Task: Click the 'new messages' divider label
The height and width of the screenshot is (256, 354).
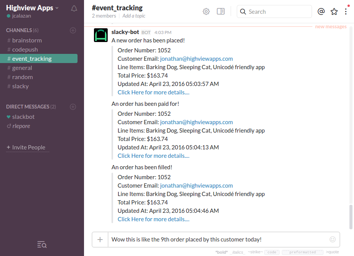Action: 331,27
